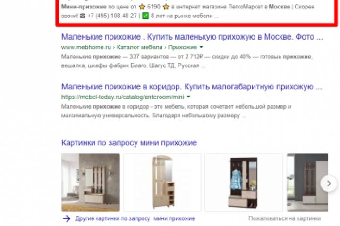The height and width of the screenshot is (226, 340).
Task: Click 'Другие картинки по запросу мини прихожие' link
Action: (135, 218)
